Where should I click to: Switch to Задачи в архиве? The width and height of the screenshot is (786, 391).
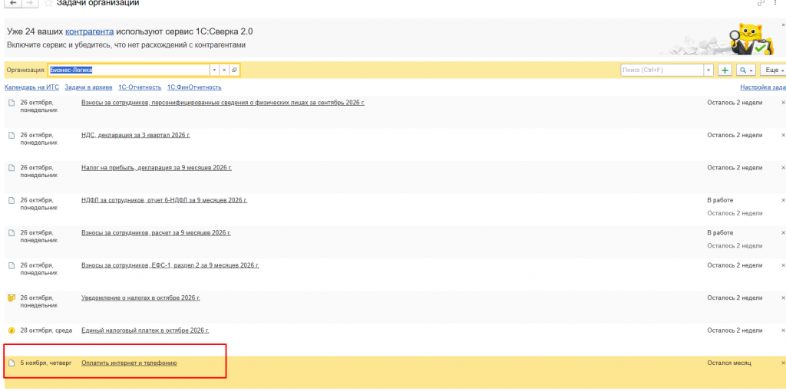click(x=88, y=87)
